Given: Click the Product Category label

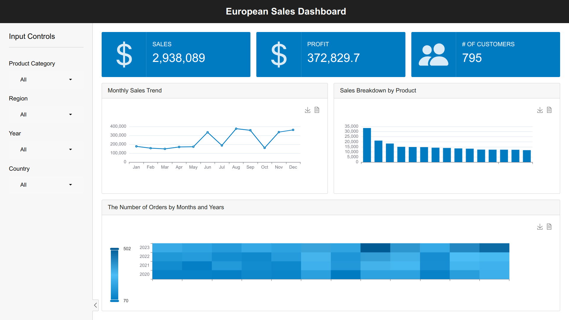Looking at the screenshot, I should [x=32, y=63].
